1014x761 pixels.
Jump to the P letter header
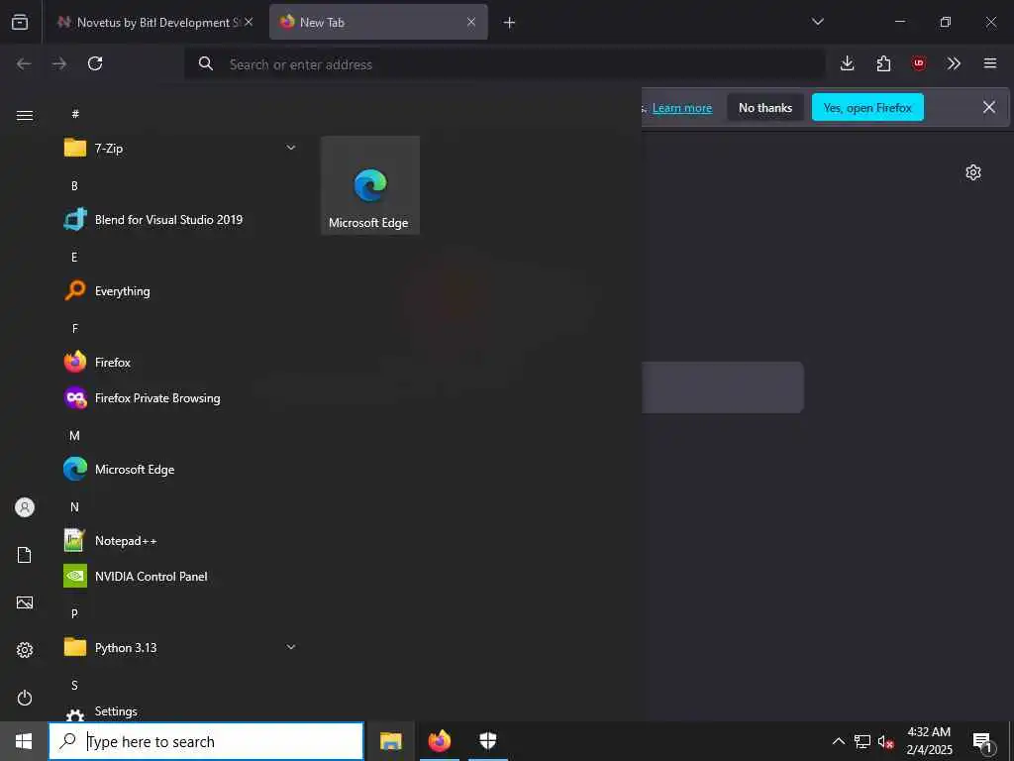point(74,613)
